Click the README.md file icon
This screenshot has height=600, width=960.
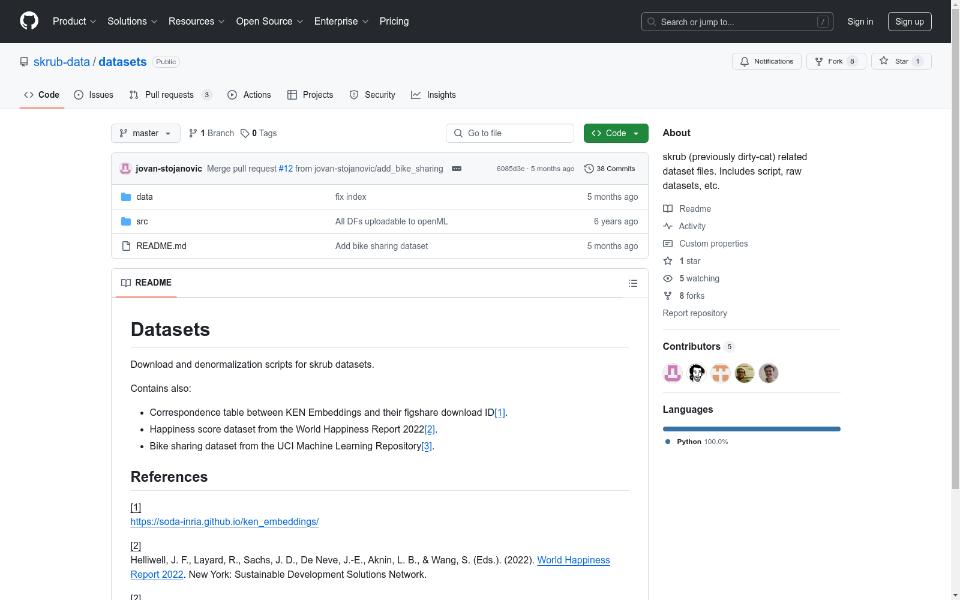coord(126,246)
